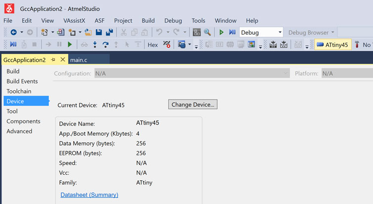This screenshot has width=373, height=204.
Task: Click the No Tool screwdriver indicator
Action: tap(363, 44)
